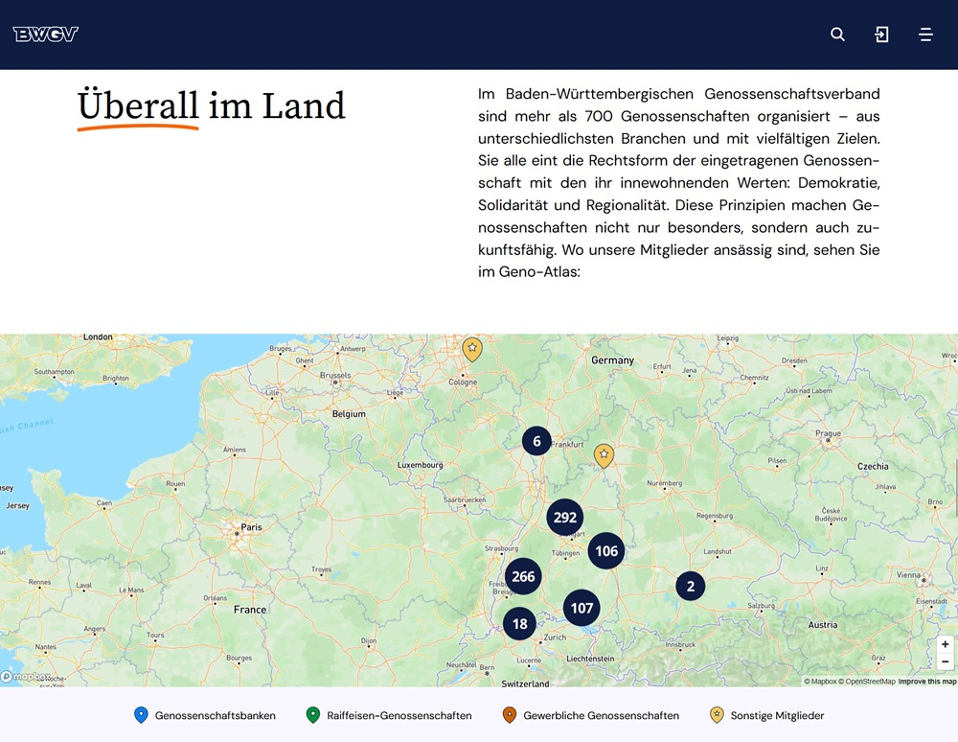Zoom out the map with minus button
Image resolution: width=958 pixels, height=742 pixels.
(945, 661)
